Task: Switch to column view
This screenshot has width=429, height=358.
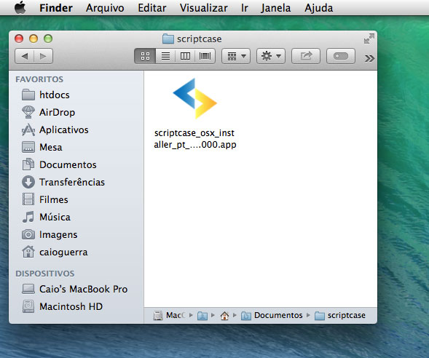Action: coord(185,56)
